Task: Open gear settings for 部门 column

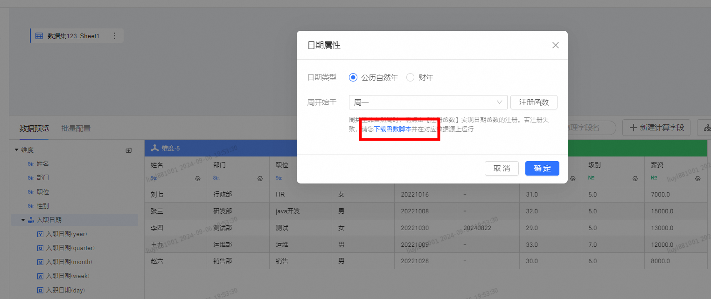Action: [x=260, y=178]
